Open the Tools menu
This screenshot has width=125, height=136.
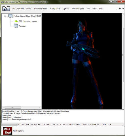(x=28, y=9)
